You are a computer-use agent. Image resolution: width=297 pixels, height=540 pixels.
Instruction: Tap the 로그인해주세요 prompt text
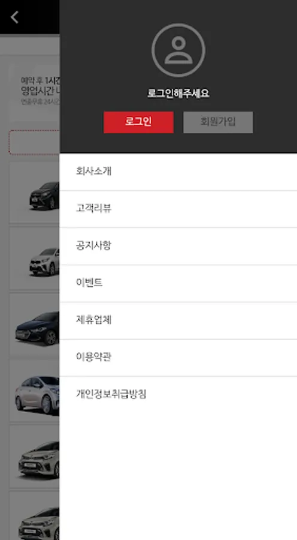(178, 94)
